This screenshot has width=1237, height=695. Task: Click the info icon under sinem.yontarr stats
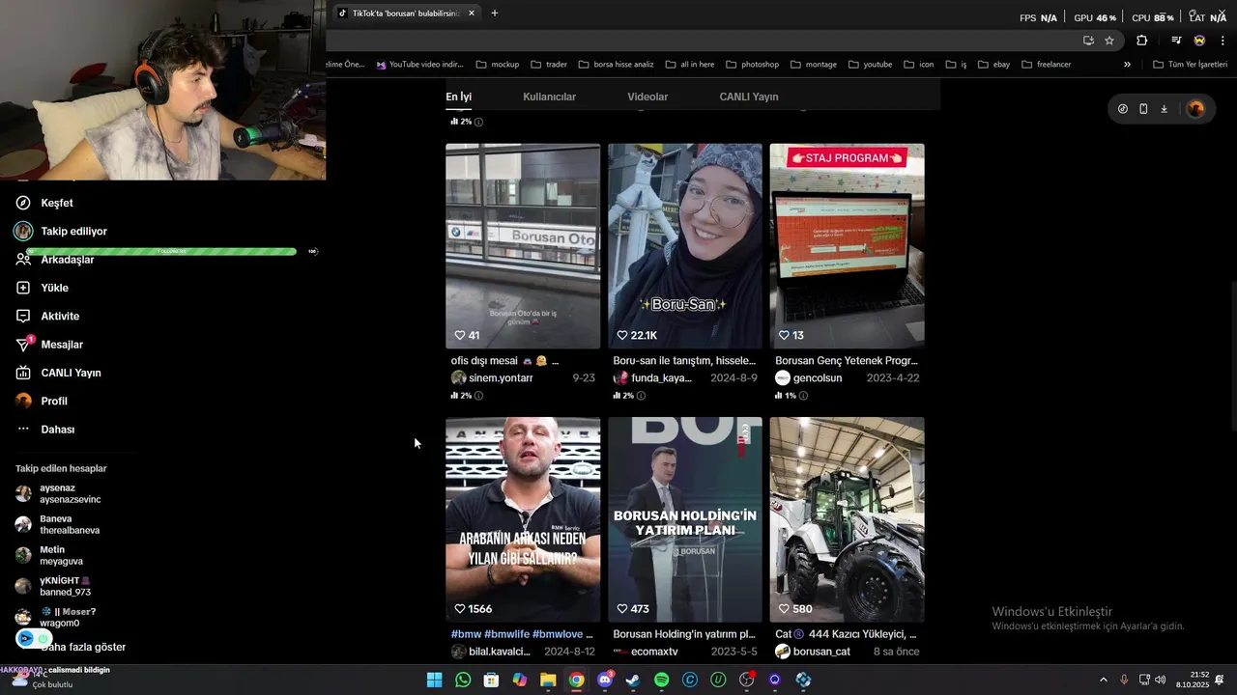click(478, 396)
